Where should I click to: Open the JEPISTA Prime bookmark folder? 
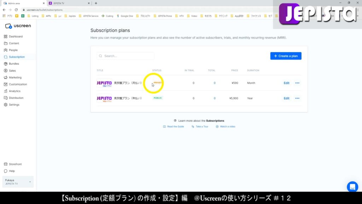coord(163,16)
